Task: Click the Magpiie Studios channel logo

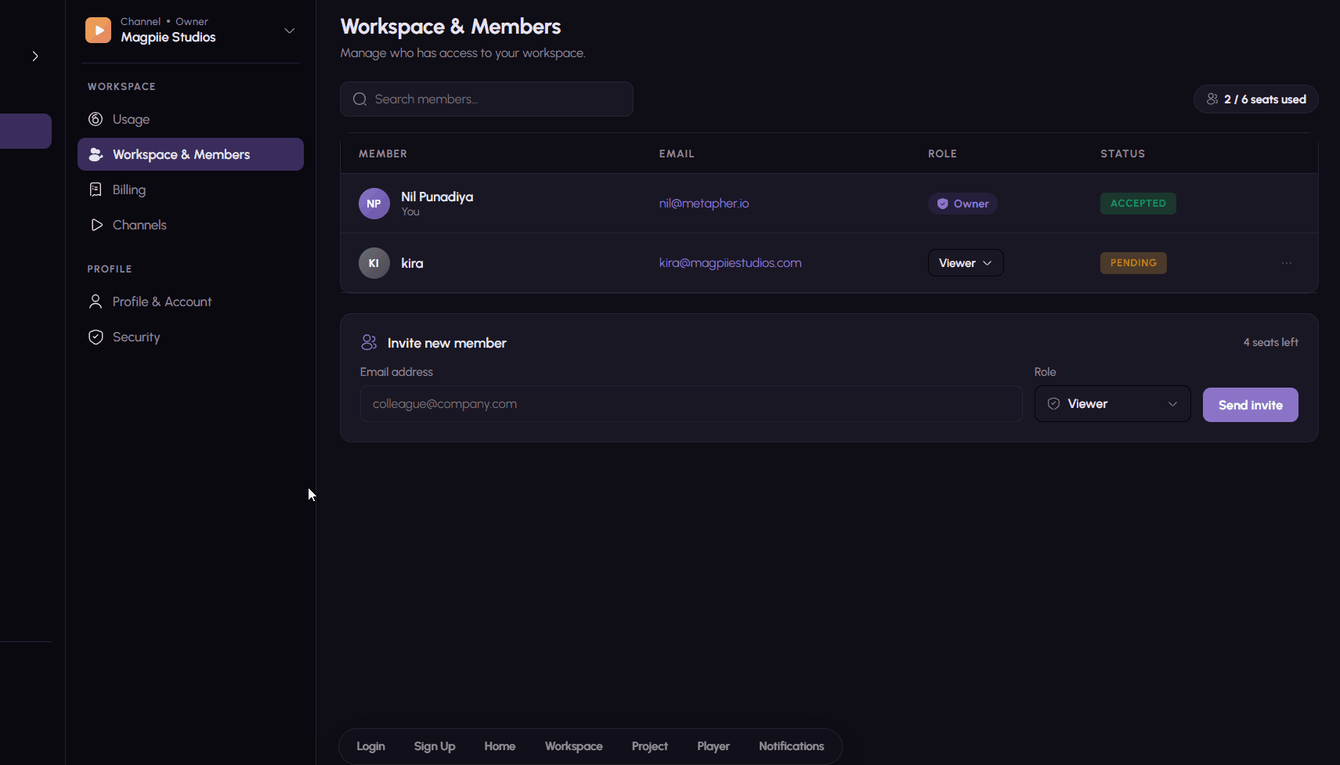Action: pos(98,31)
